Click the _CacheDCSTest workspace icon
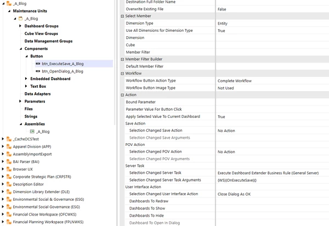The image size is (329, 226). [9, 139]
